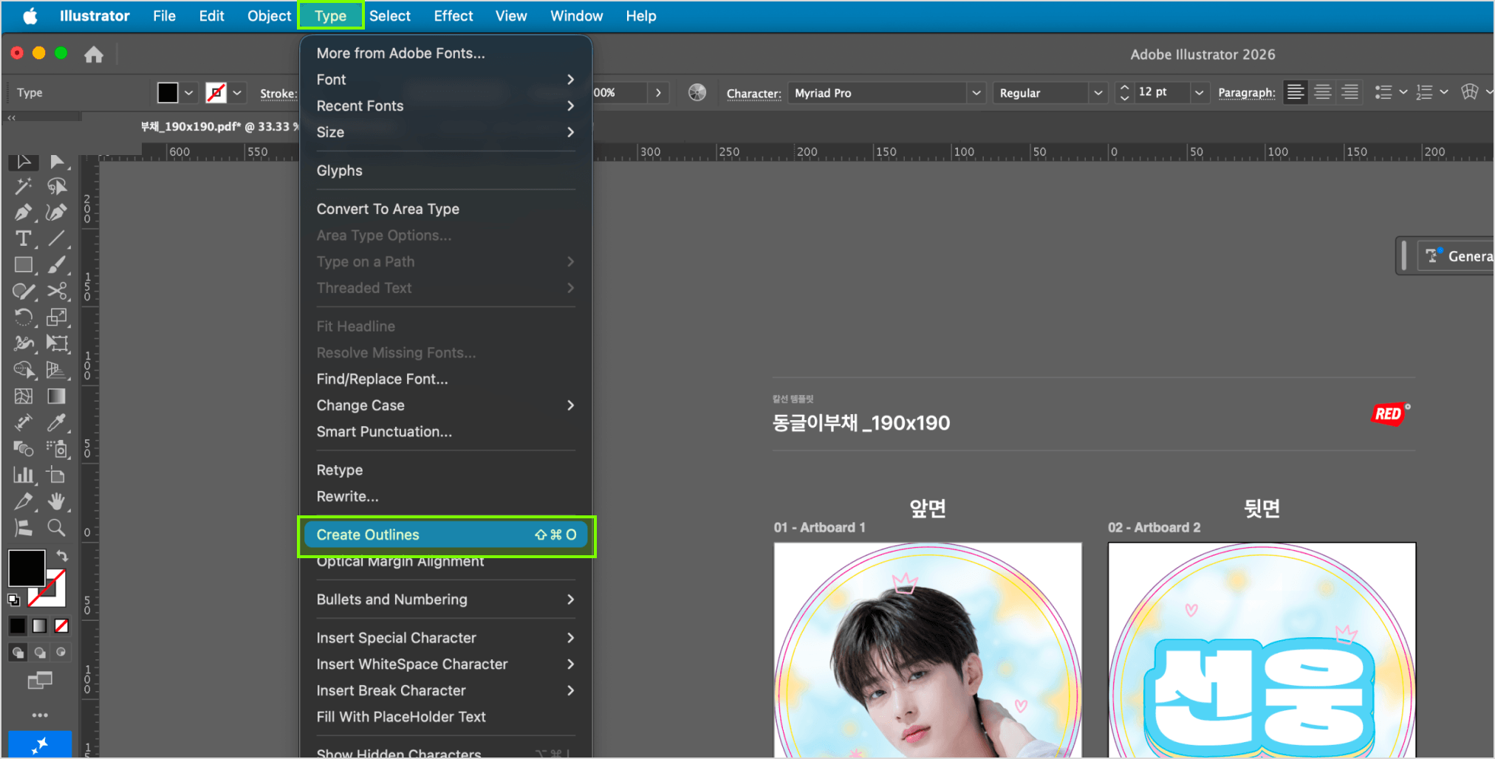Open the Apple menu
The image size is (1495, 759).
[30, 16]
